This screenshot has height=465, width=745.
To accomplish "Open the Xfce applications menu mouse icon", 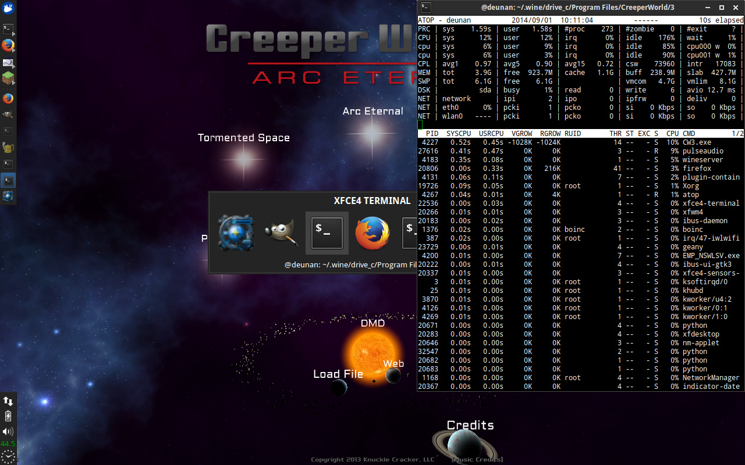I will coord(8,8).
